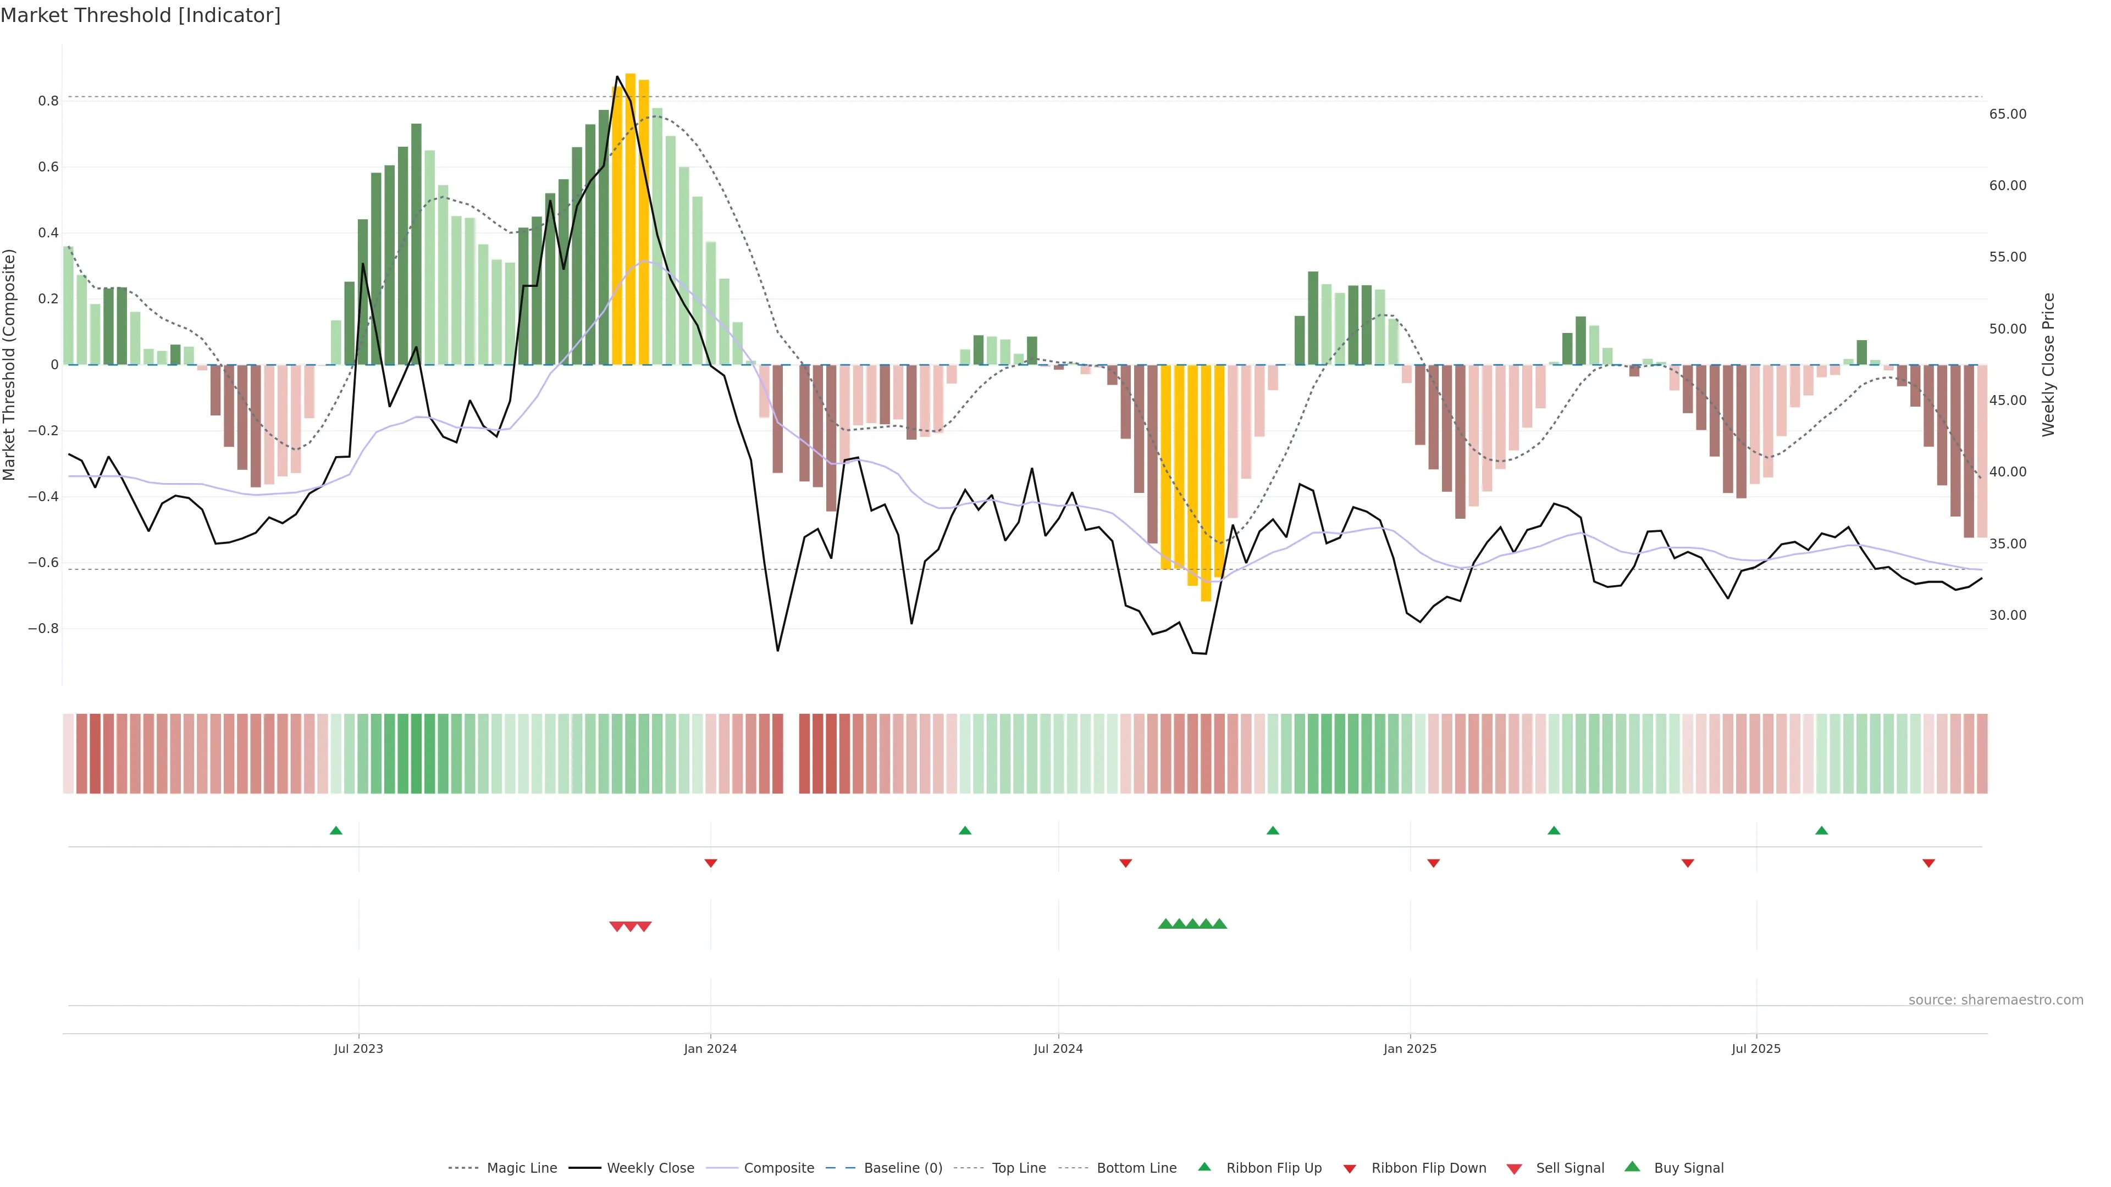2111x1187 pixels.
Task: Click the Sell Signal legend triangle icon
Action: 1513,1168
